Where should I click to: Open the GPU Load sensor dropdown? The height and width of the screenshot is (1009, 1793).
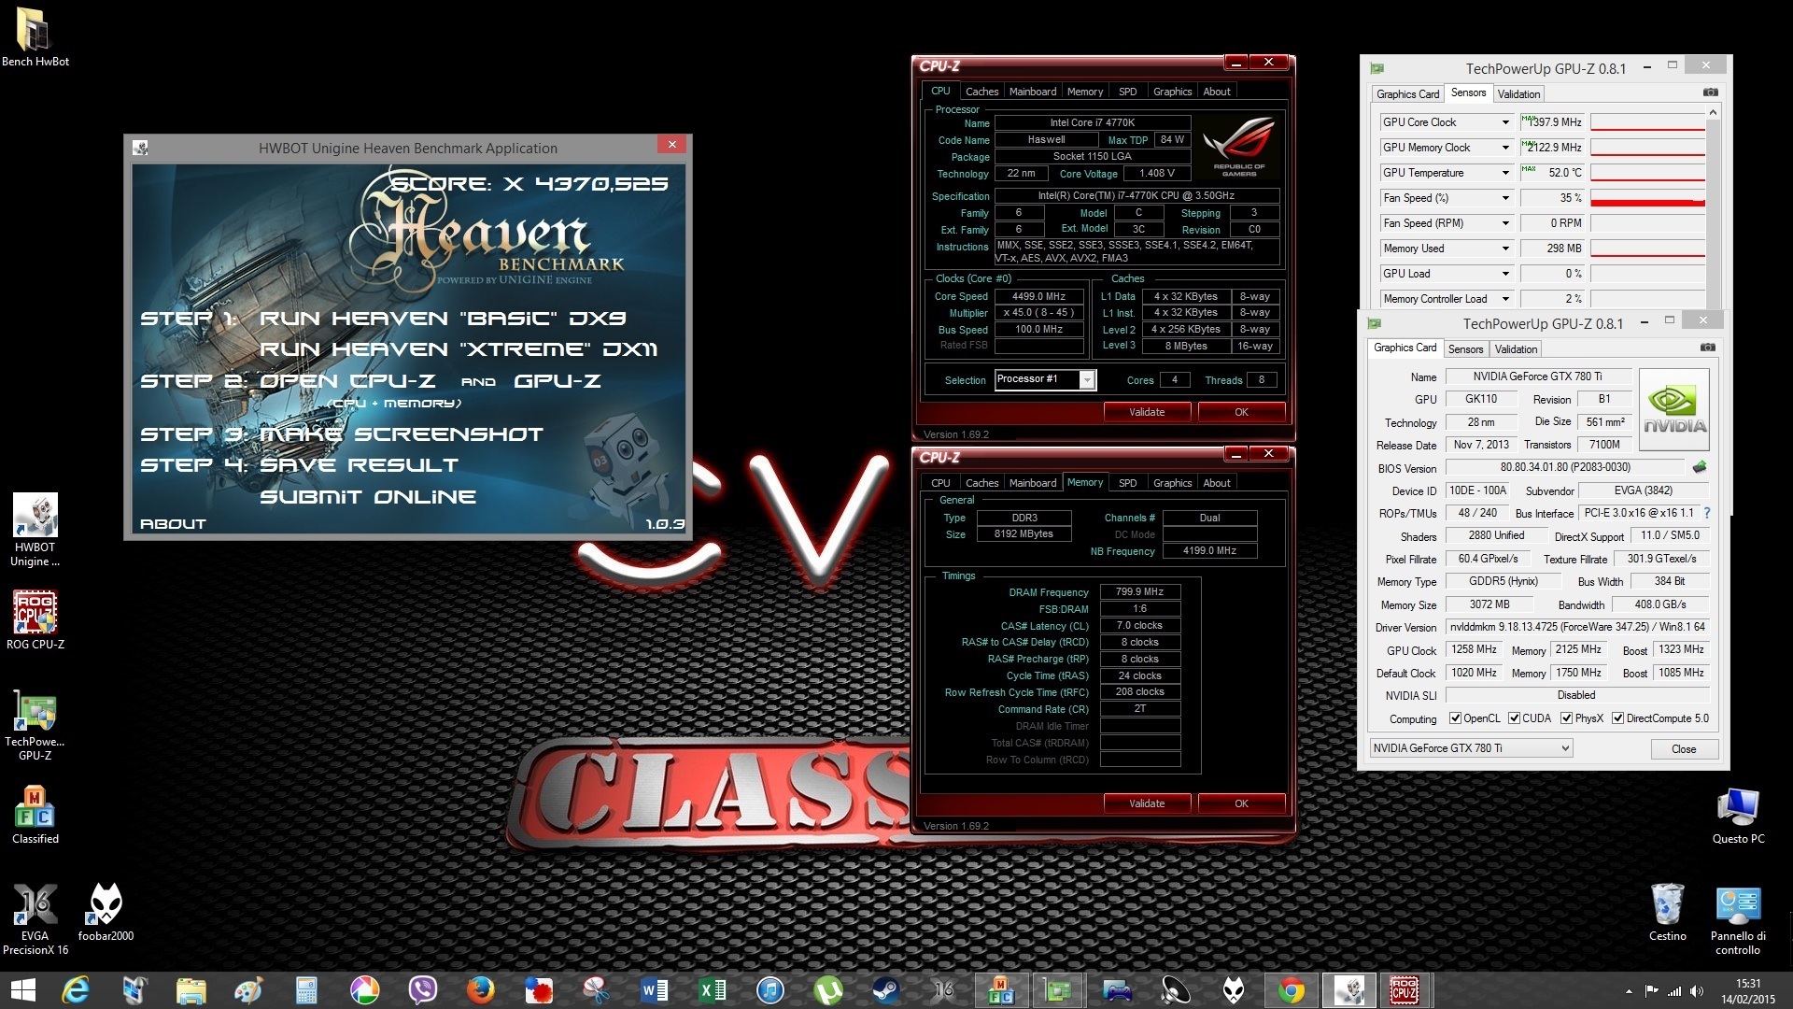point(1505,274)
